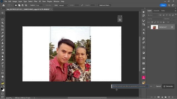Toggle lock transparent pixels
Viewport: 177px width, 99px height.
[152, 22]
